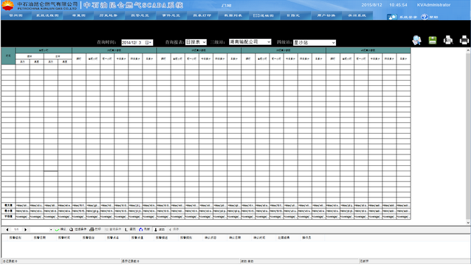
Task: Go to next alarm page arrow
Action: 26,229
